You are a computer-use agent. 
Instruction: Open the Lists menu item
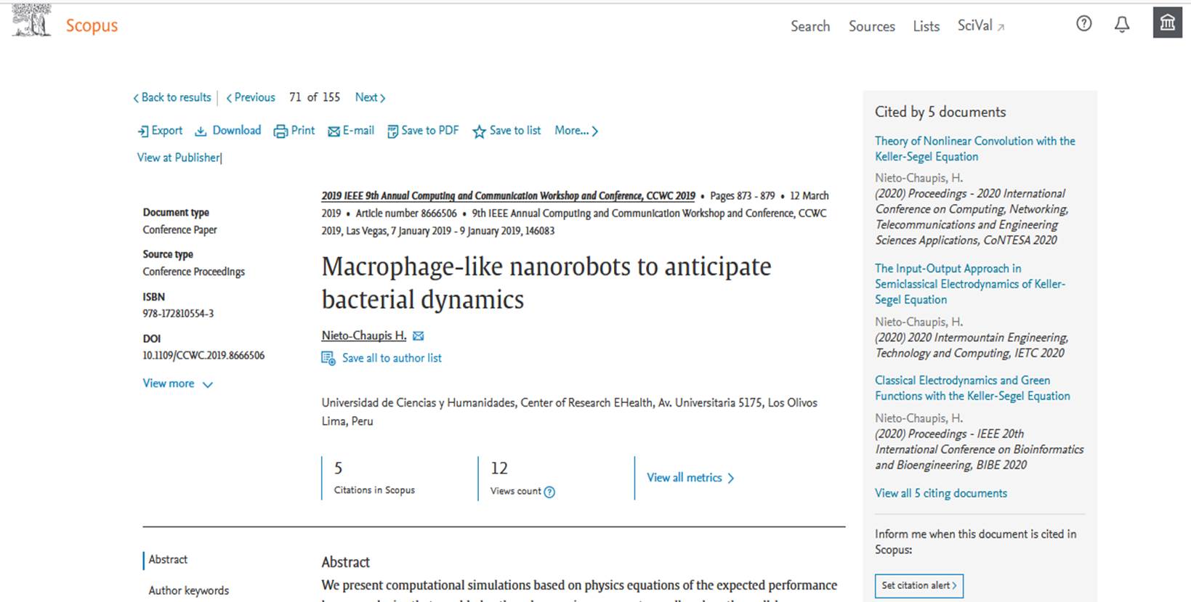926,26
